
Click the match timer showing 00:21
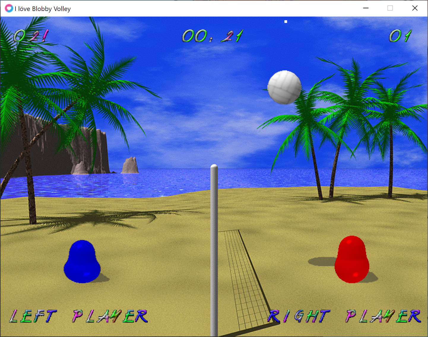click(213, 36)
